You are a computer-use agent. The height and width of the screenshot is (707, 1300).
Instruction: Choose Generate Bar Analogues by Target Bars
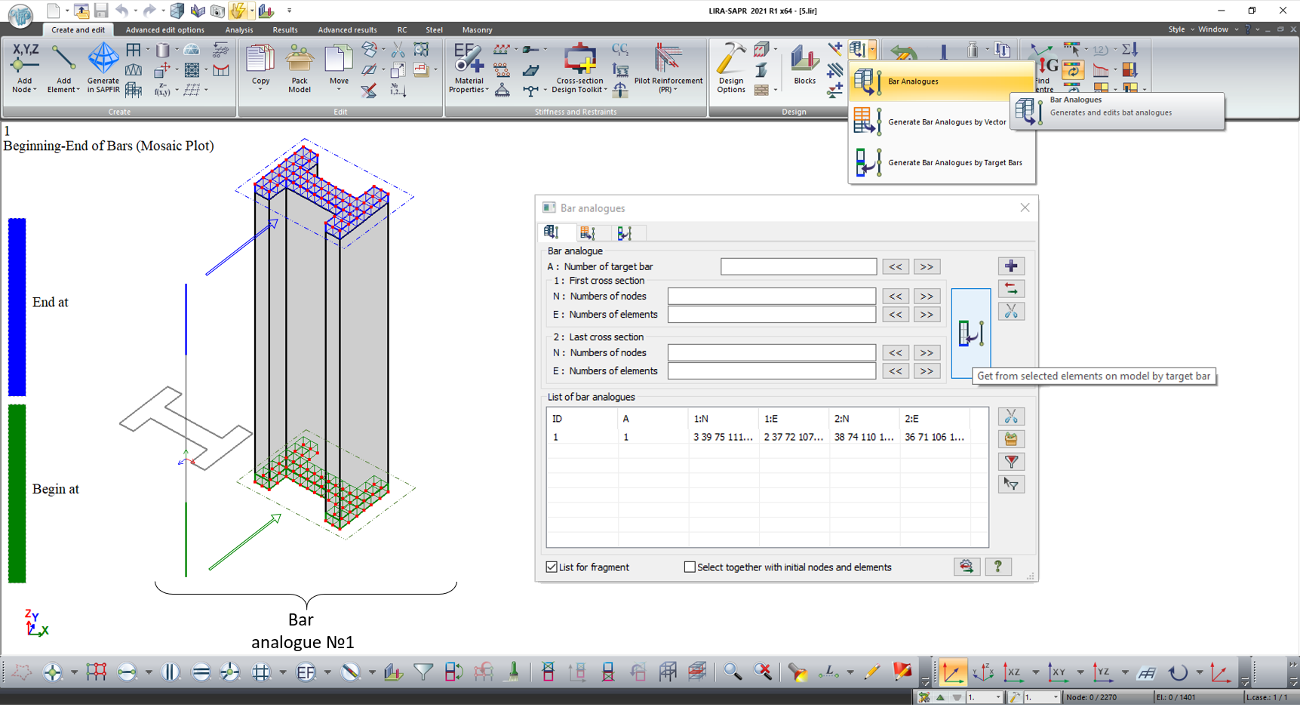(x=954, y=163)
